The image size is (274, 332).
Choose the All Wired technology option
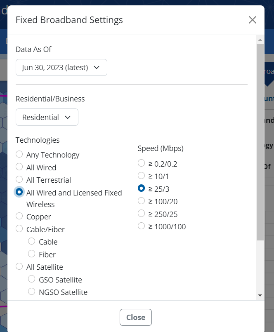[19, 167]
